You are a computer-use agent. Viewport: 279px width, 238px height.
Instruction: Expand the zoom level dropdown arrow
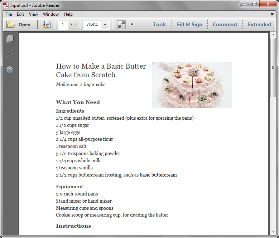click(105, 25)
